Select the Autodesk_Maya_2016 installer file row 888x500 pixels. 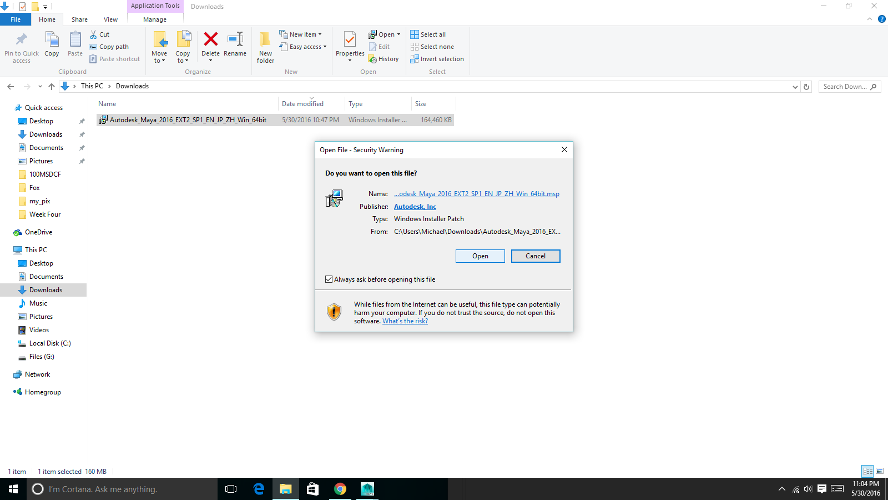pos(275,120)
